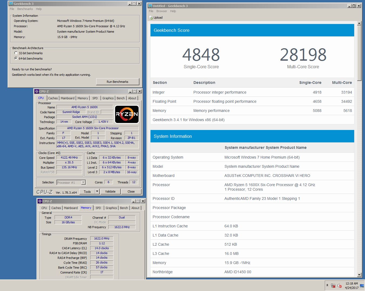Click the Close button in CPU-Z
Image resolution: width=365 pixels, height=291 pixels.
click(131, 191)
